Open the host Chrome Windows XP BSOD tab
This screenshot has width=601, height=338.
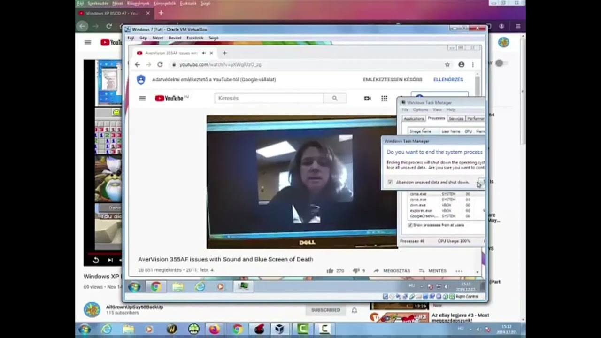point(112,13)
